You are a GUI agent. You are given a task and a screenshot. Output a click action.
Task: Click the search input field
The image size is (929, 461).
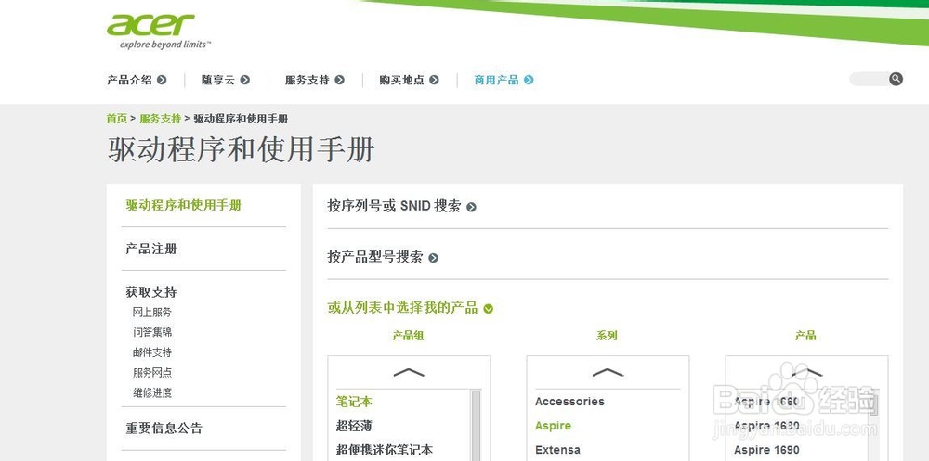point(869,79)
